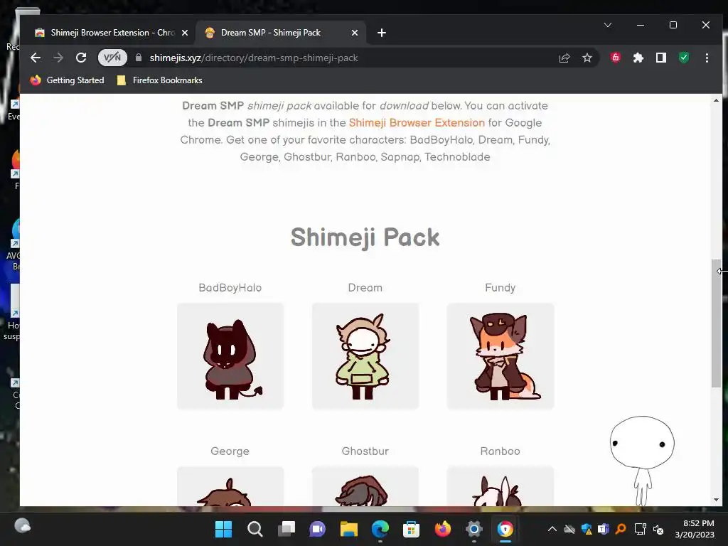Open the browser three-dot menu

707,58
